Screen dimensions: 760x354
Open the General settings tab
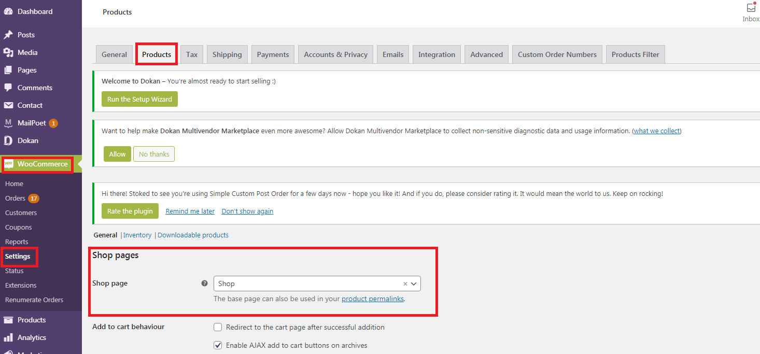click(114, 54)
